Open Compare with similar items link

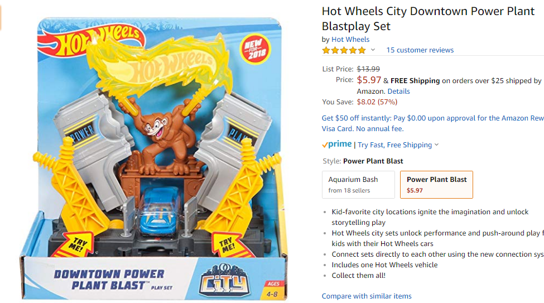pyautogui.click(x=367, y=296)
